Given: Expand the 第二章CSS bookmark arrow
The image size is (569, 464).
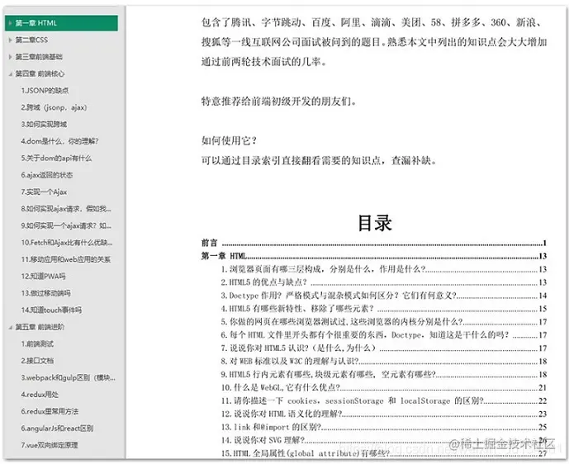Looking at the screenshot, I should click(11, 40).
